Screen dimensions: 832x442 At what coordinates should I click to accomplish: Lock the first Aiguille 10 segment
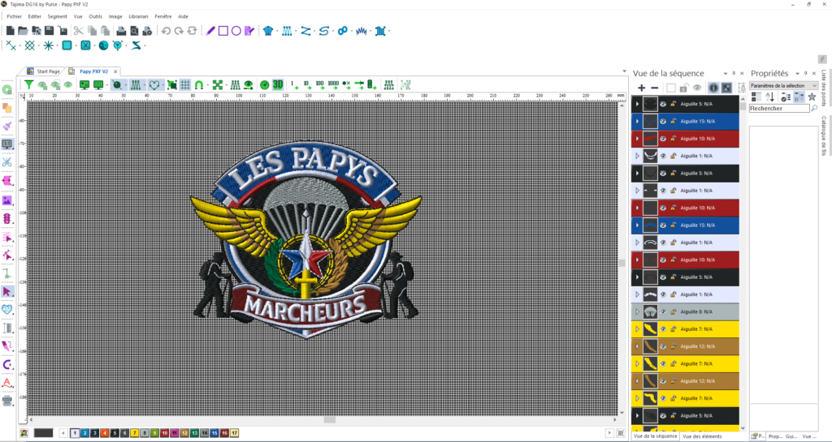[x=673, y=139]
